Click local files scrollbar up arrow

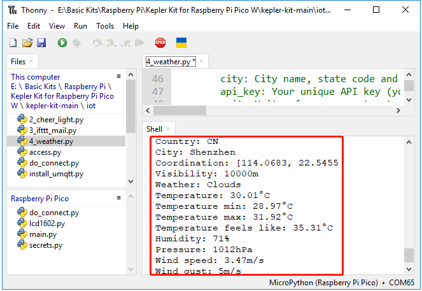point(130,75)
